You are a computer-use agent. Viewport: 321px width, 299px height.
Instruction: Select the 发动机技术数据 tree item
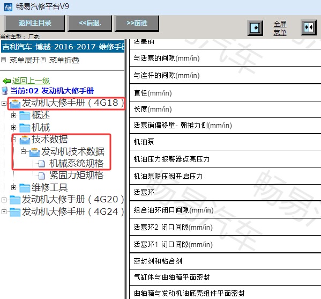click(73, 151)
